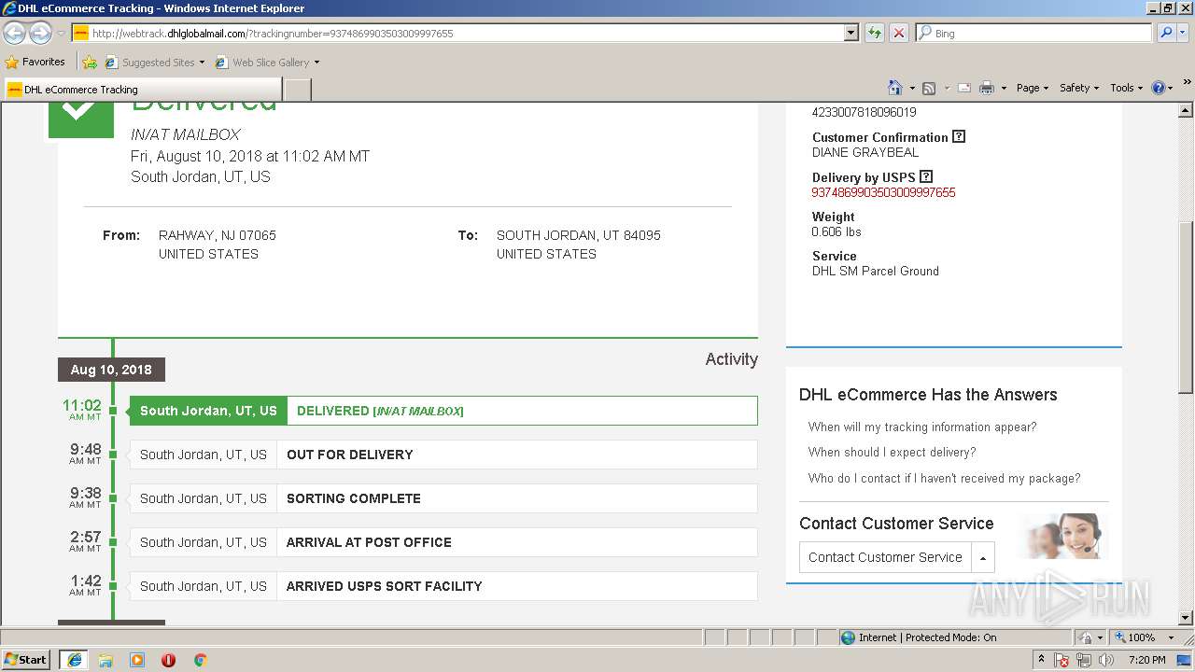
Task: Click the ARRIVED USPS SORT FACILITY row
Action: 443,586
